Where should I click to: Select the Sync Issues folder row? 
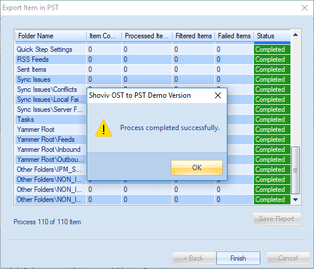(153, 79)
